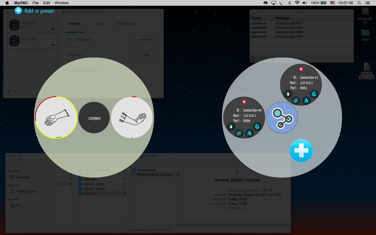Click the plus icon beside Add a preset
The image size is (376, 235).
pyautogui.click(x=18, y=11)
